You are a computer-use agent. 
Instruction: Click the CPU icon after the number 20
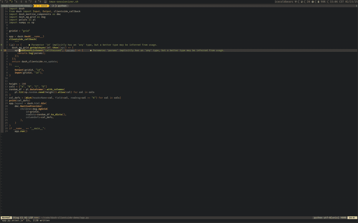coord(313,1)
